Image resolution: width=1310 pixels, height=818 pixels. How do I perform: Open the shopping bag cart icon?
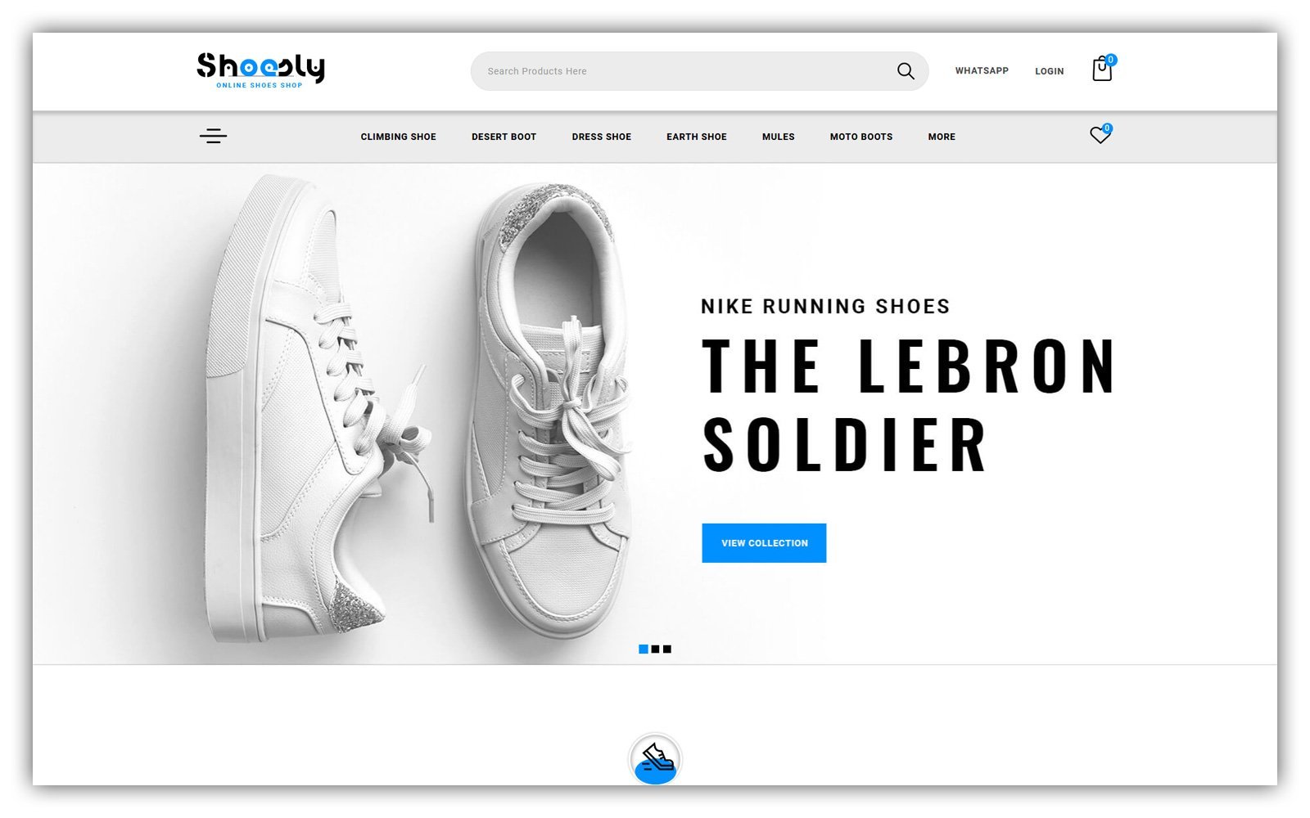pos(1103,69)
